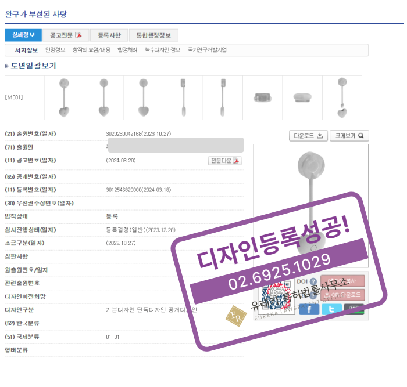This screenshot has width=407, height=387.
Task: Open 통합행정정보 tab
Action: [x=153, y=35]
